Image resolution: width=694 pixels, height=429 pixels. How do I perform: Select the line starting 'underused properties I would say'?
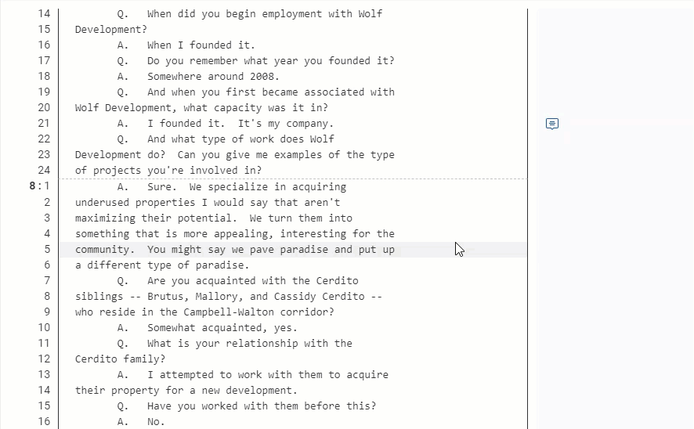(208, 203)
